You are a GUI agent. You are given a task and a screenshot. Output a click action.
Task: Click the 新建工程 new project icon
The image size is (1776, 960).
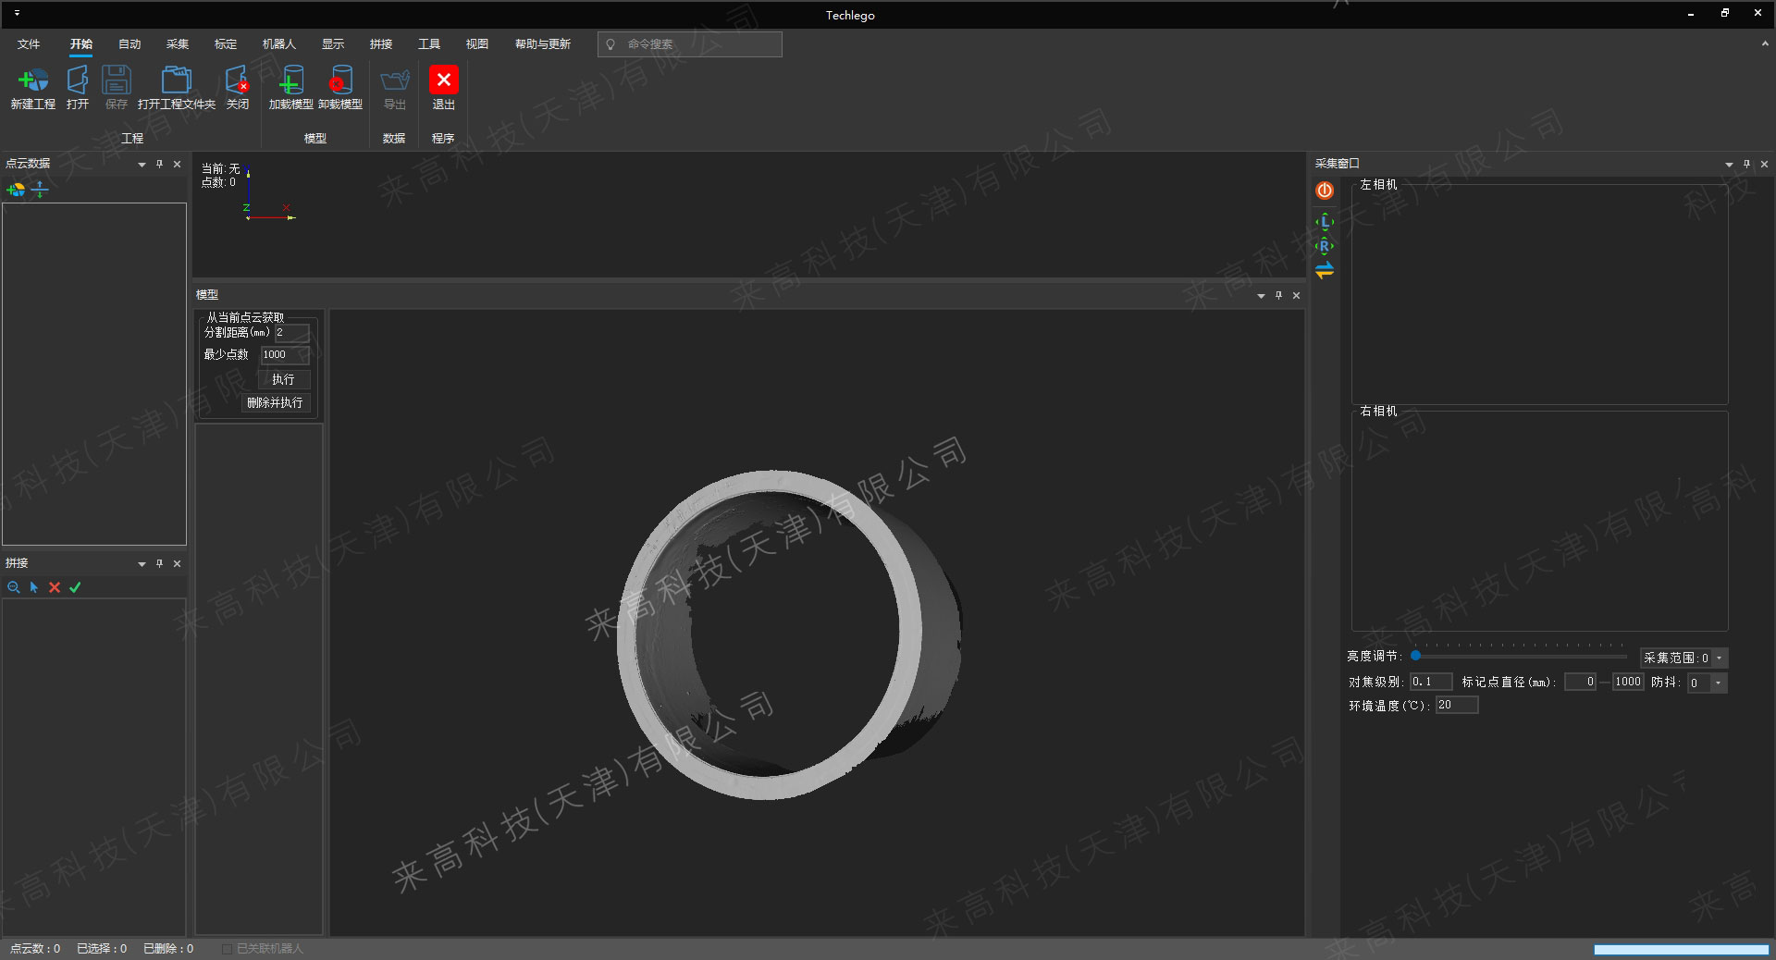[33, 81]
